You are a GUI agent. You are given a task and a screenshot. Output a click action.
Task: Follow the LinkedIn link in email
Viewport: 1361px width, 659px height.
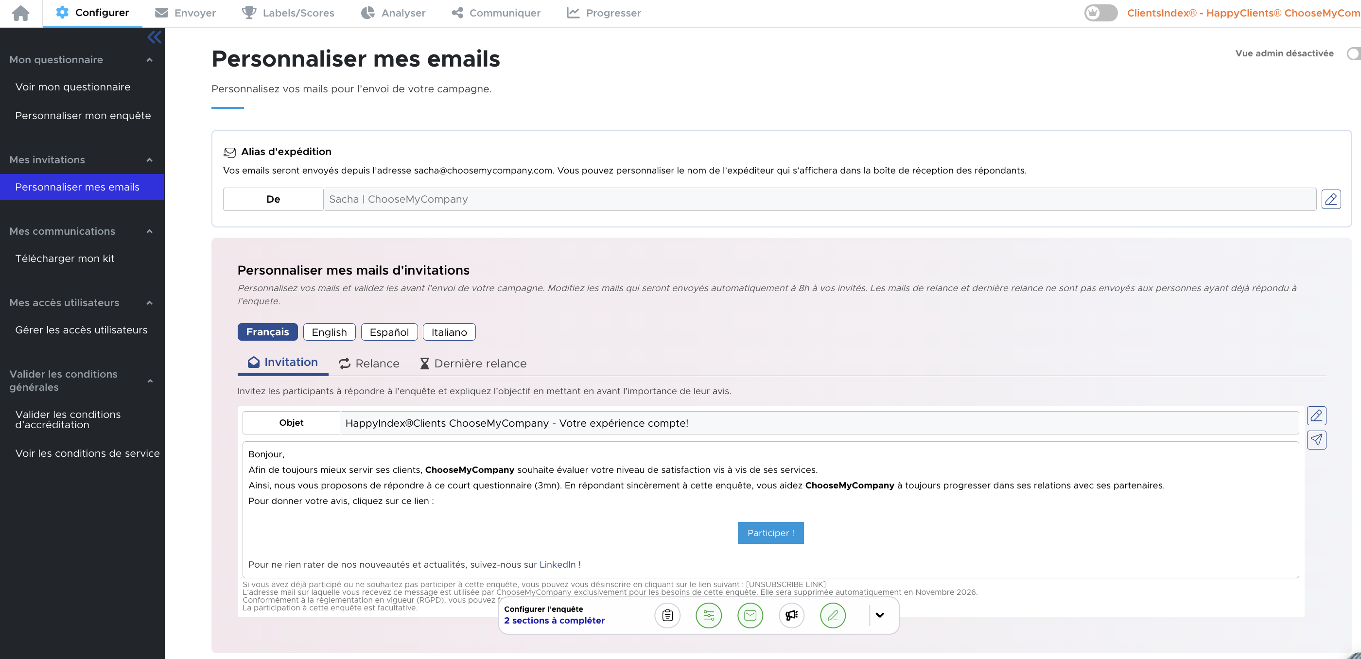click(558, 565)
